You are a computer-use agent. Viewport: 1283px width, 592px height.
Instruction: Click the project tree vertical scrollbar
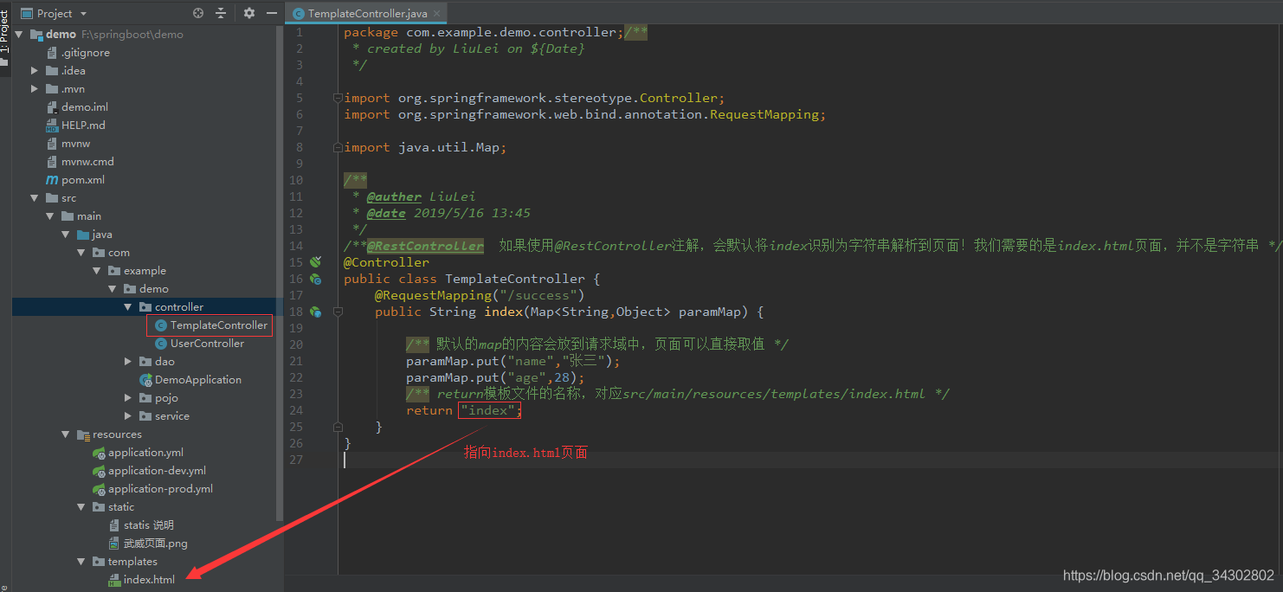(280, 273)
